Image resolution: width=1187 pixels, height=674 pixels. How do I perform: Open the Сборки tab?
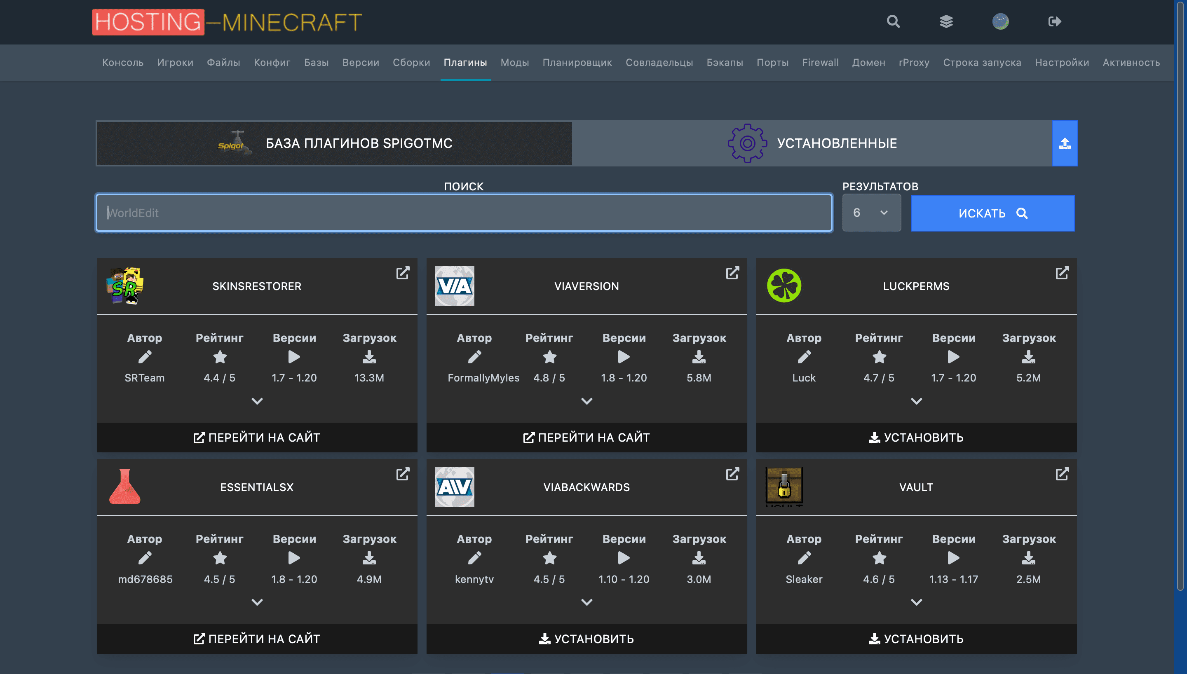pyautogui.click(x=412, y=63)
